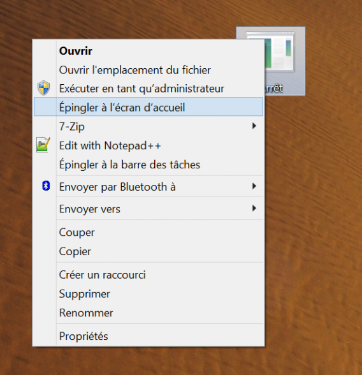Select Supprimer to delete the shortcut
The image size is (362, 375).
pyautogui.click(x=148, y=294)
